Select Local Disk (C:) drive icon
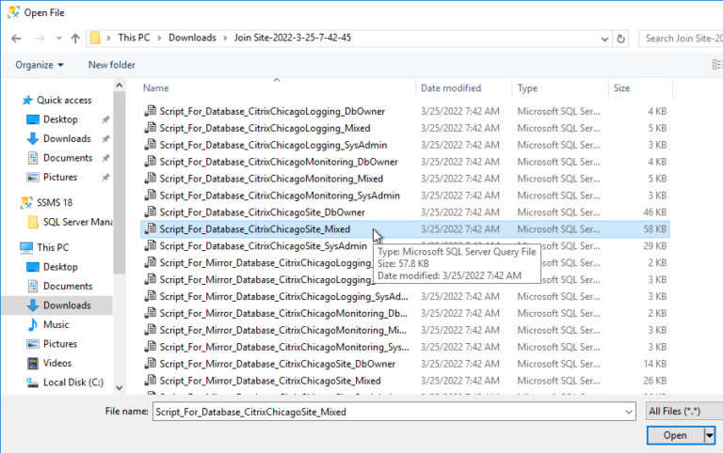 click(x=33, y=383)
